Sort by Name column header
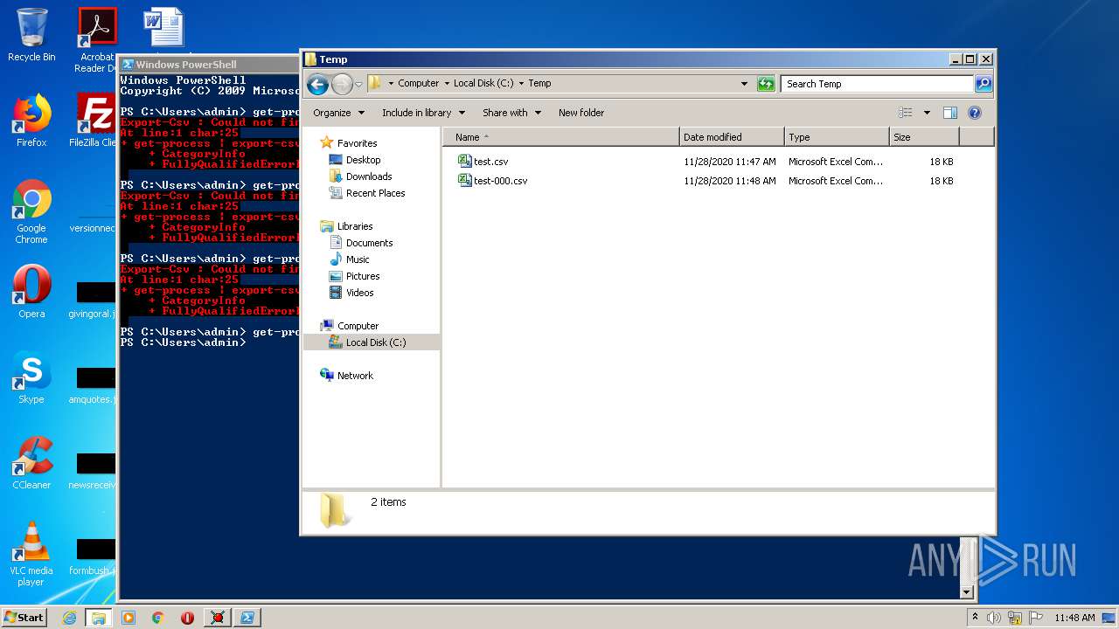Screen dimensions: 1119x629 [561, 137]
